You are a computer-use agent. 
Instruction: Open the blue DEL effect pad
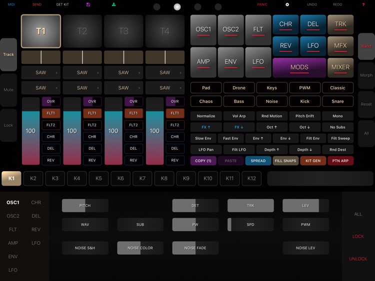coord(313,24)
